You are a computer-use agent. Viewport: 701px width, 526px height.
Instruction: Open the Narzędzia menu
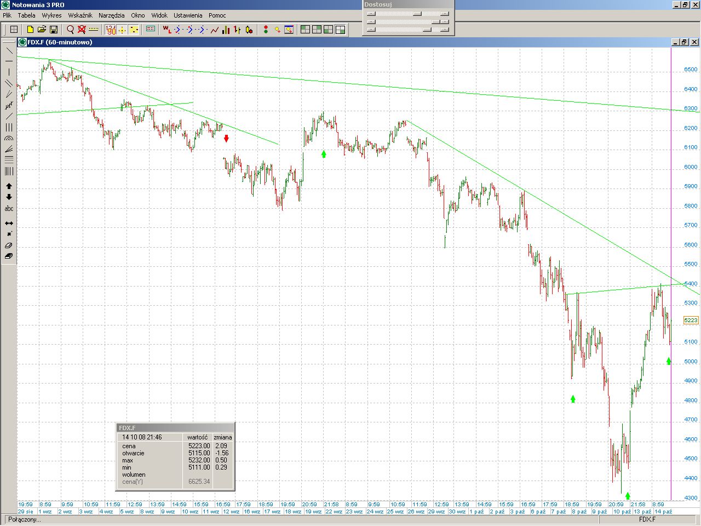112,15
